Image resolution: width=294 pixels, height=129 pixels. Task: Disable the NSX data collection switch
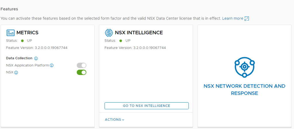[81, 72]
